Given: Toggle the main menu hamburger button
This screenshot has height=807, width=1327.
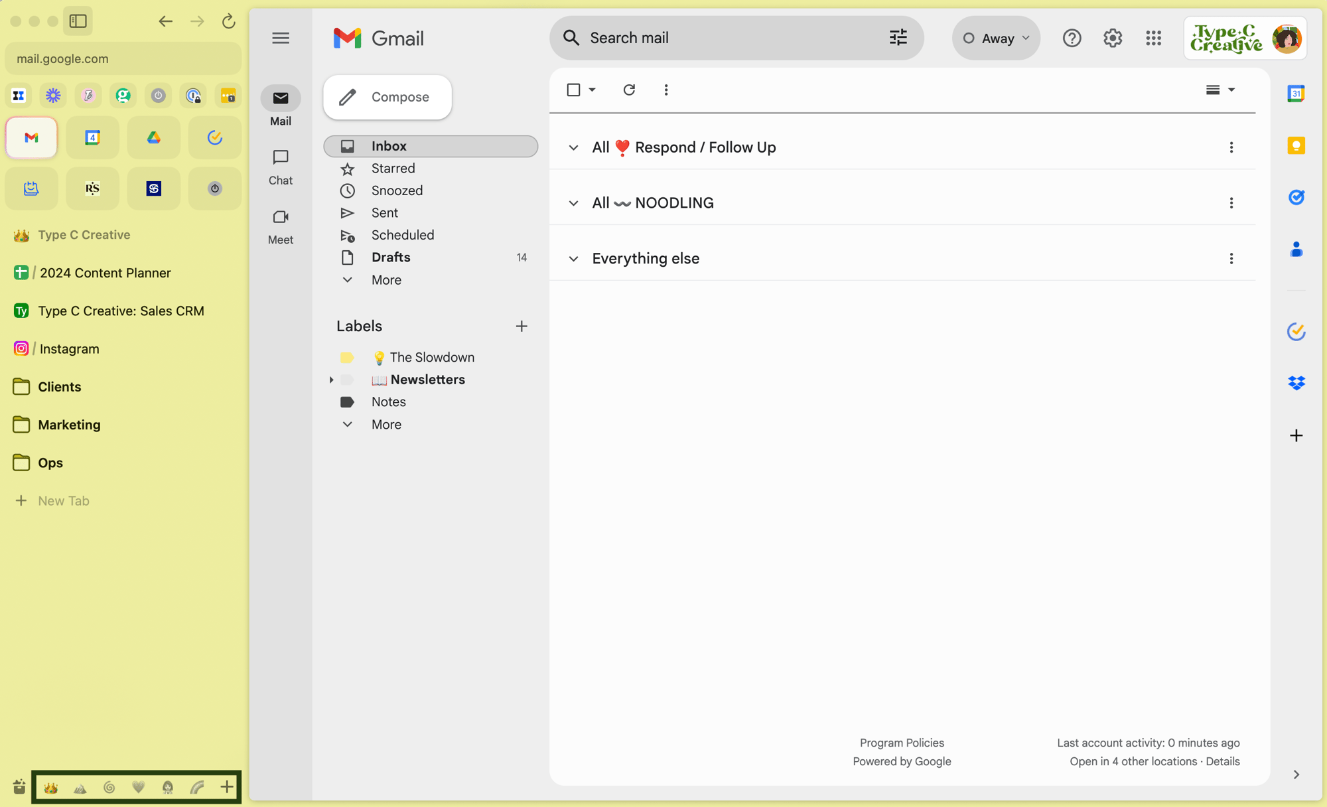Looking at the screenshot, I should point(281,38).
